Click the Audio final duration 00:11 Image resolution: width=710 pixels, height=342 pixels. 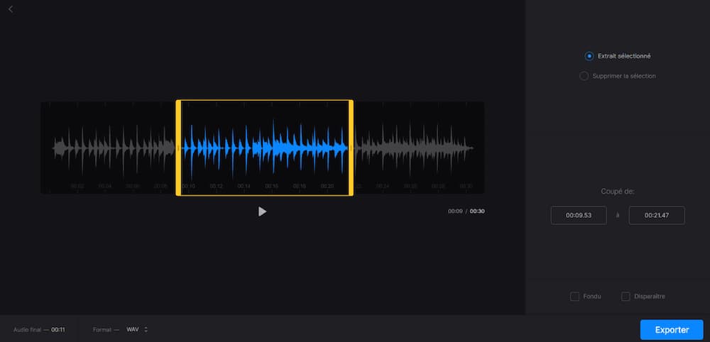(58, 330)
